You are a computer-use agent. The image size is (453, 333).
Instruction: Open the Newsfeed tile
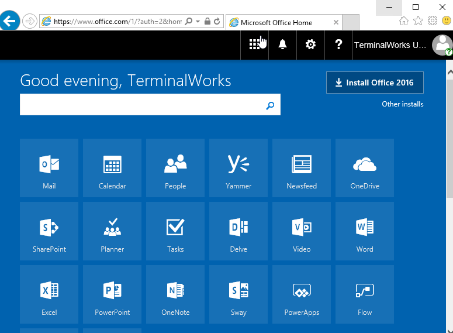tap(302, 168)
